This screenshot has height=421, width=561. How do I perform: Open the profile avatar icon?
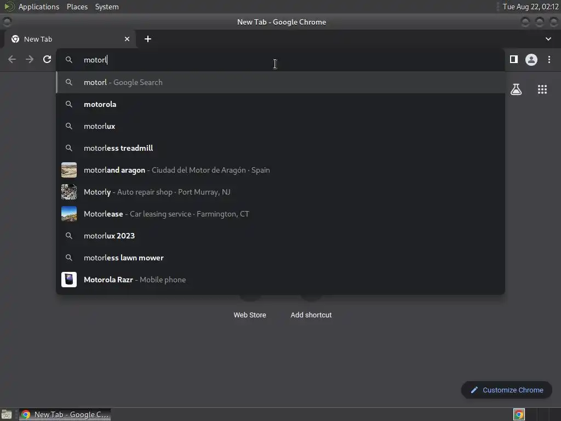(531, 59)
